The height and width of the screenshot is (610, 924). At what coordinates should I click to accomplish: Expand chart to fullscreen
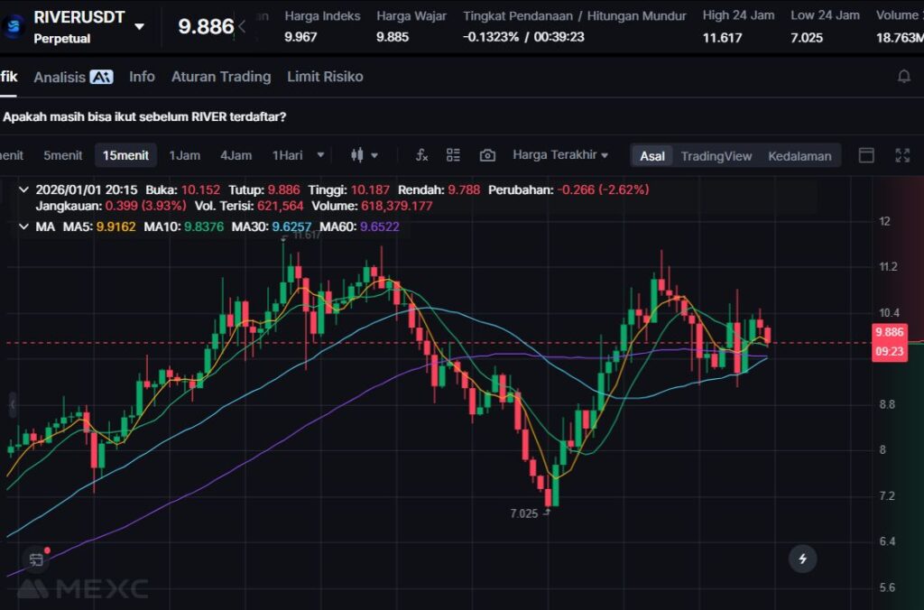(901, 155)
